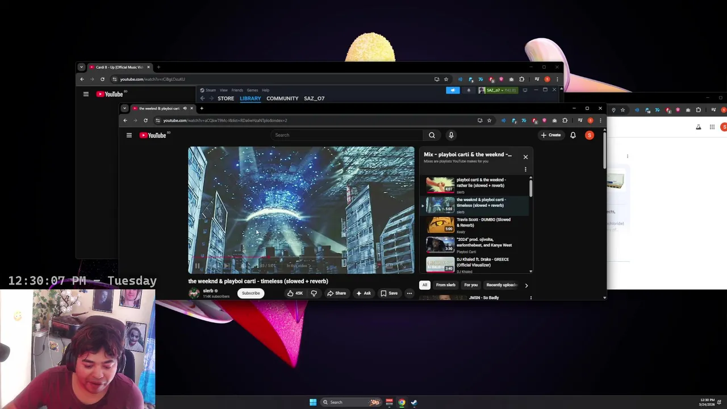Switch to Steam COMMUNITY tab
Viewport: 727px width, 409px height.
[x=282, y=98]
